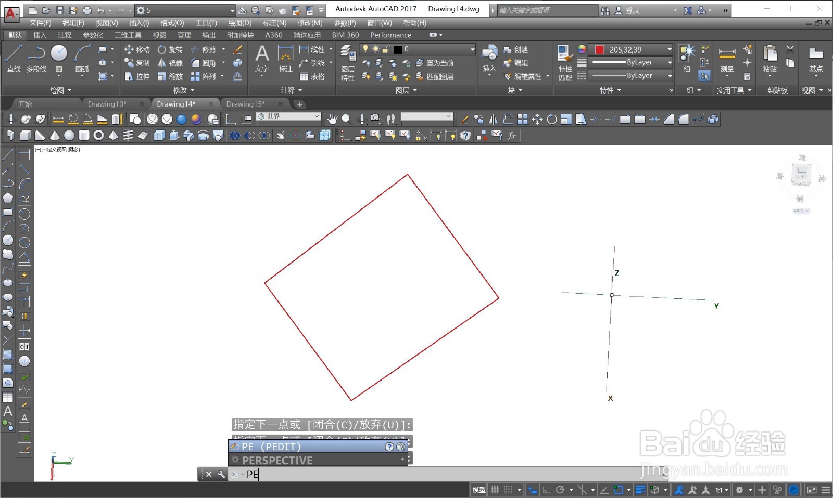Viewport: 833px width, 498px height.
Task: Toggle grid display in status bar
Action: pos(495,490)
